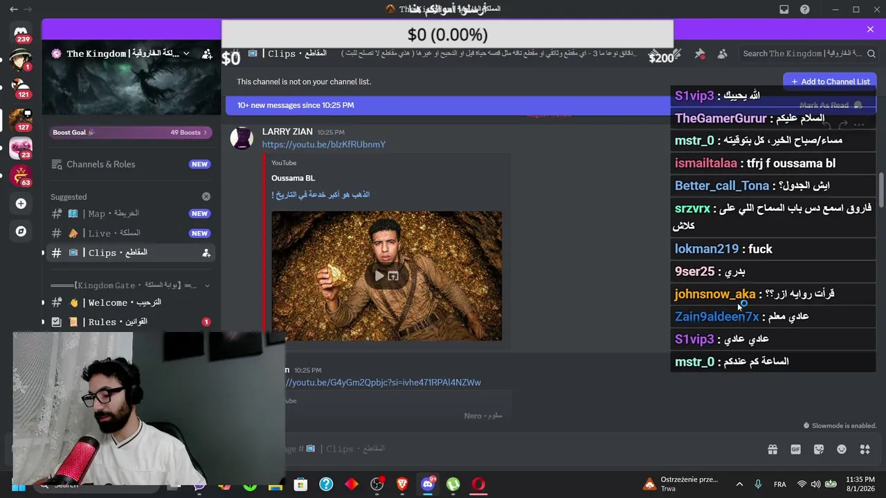
Task: Open Oussama BL channel link
Action: pos(293,178)
